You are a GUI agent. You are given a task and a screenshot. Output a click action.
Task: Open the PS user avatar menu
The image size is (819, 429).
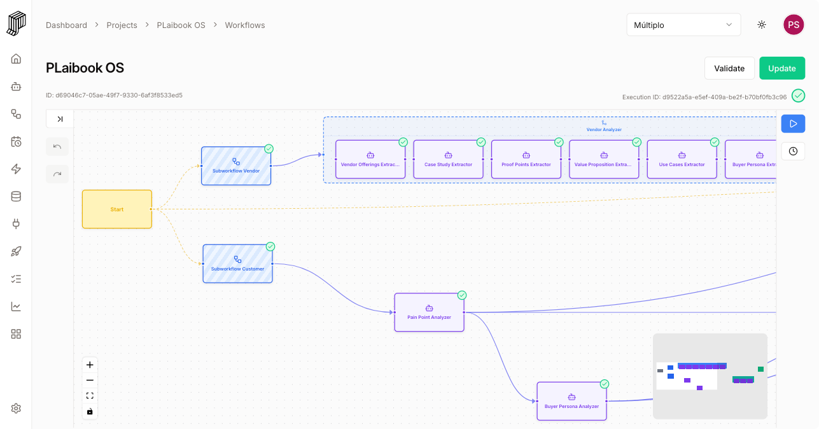pyautogui.click(x=794, y=25)
